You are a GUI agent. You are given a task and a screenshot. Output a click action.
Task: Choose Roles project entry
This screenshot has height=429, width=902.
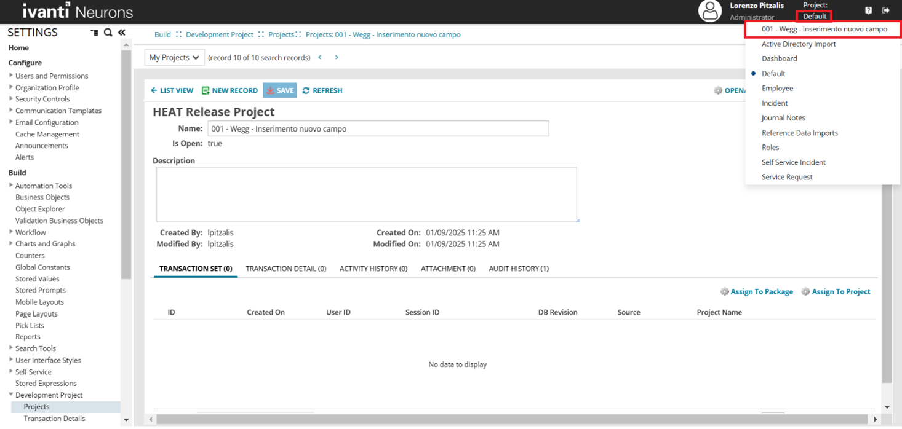(770, 148)
